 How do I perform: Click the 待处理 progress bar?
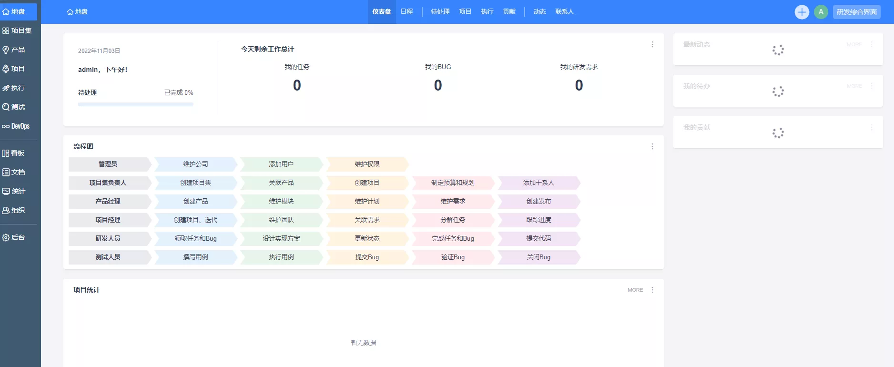pos(136,104)
